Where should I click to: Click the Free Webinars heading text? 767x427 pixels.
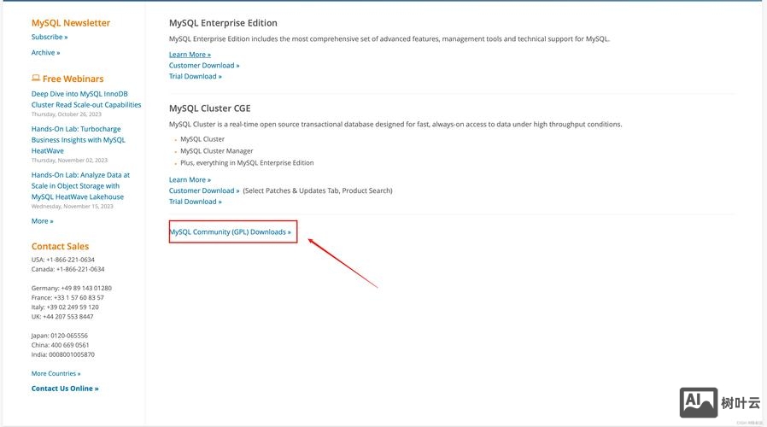73,79
